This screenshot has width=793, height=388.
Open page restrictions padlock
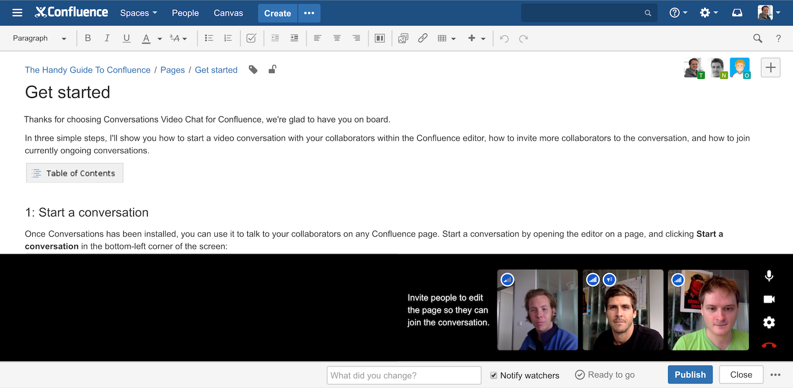point(272,69)
